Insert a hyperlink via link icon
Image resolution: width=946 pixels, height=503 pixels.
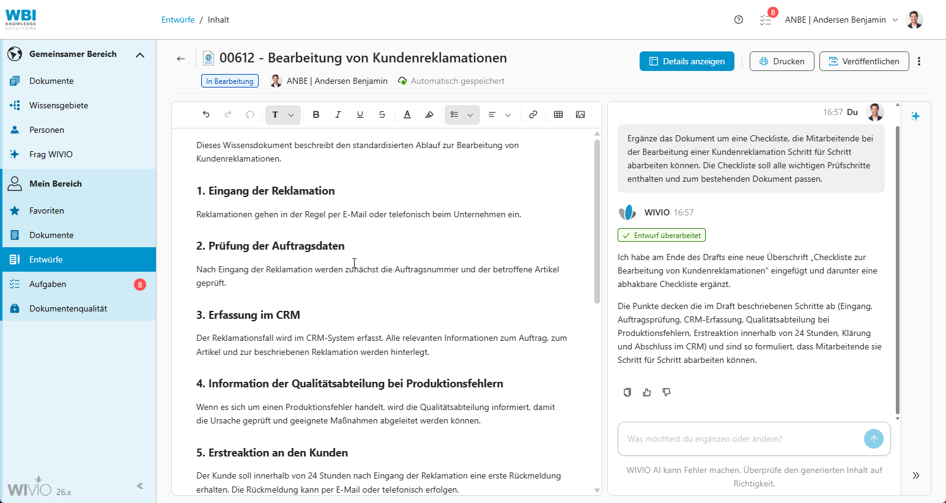coord(533,114)
